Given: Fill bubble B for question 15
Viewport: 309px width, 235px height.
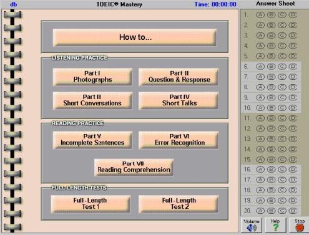Looking at the screenshot, I should [x=271, y=160].
